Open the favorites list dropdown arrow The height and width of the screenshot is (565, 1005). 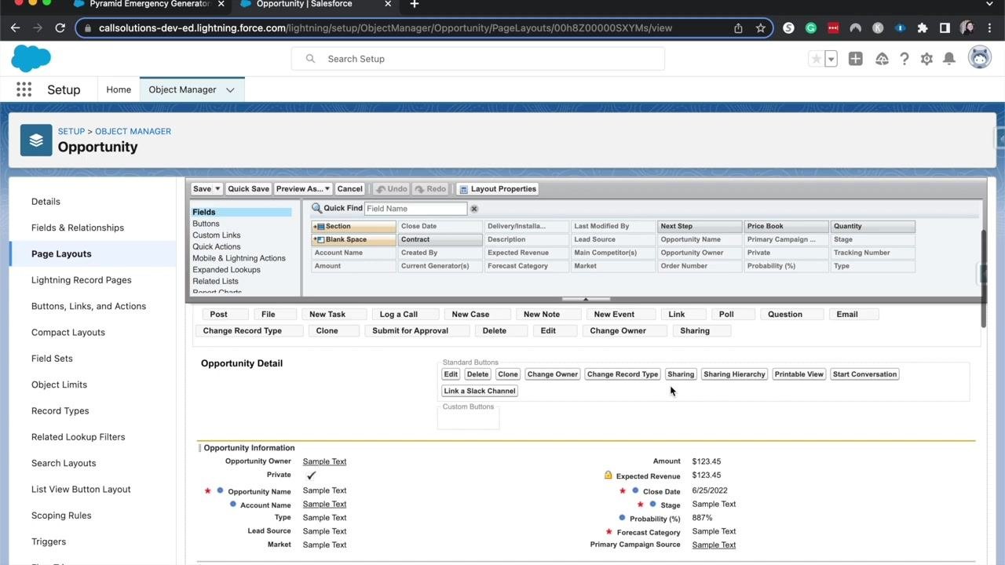point(831,59)
